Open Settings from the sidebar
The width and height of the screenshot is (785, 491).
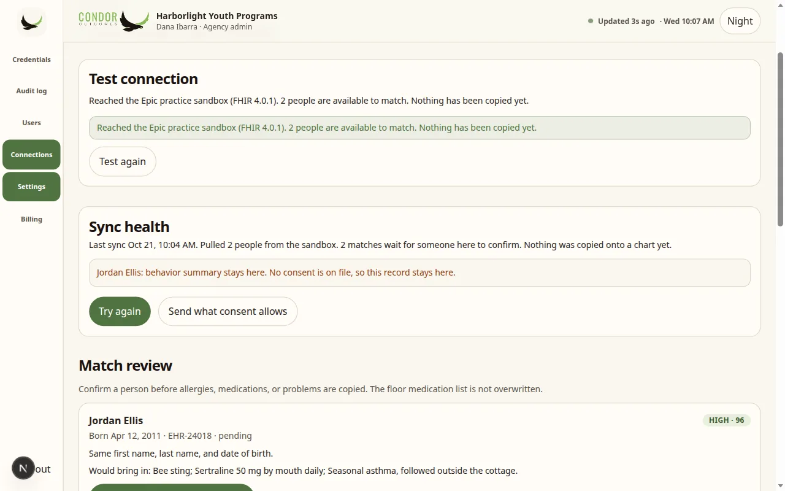pyautogui.click(x=31, y=187)
